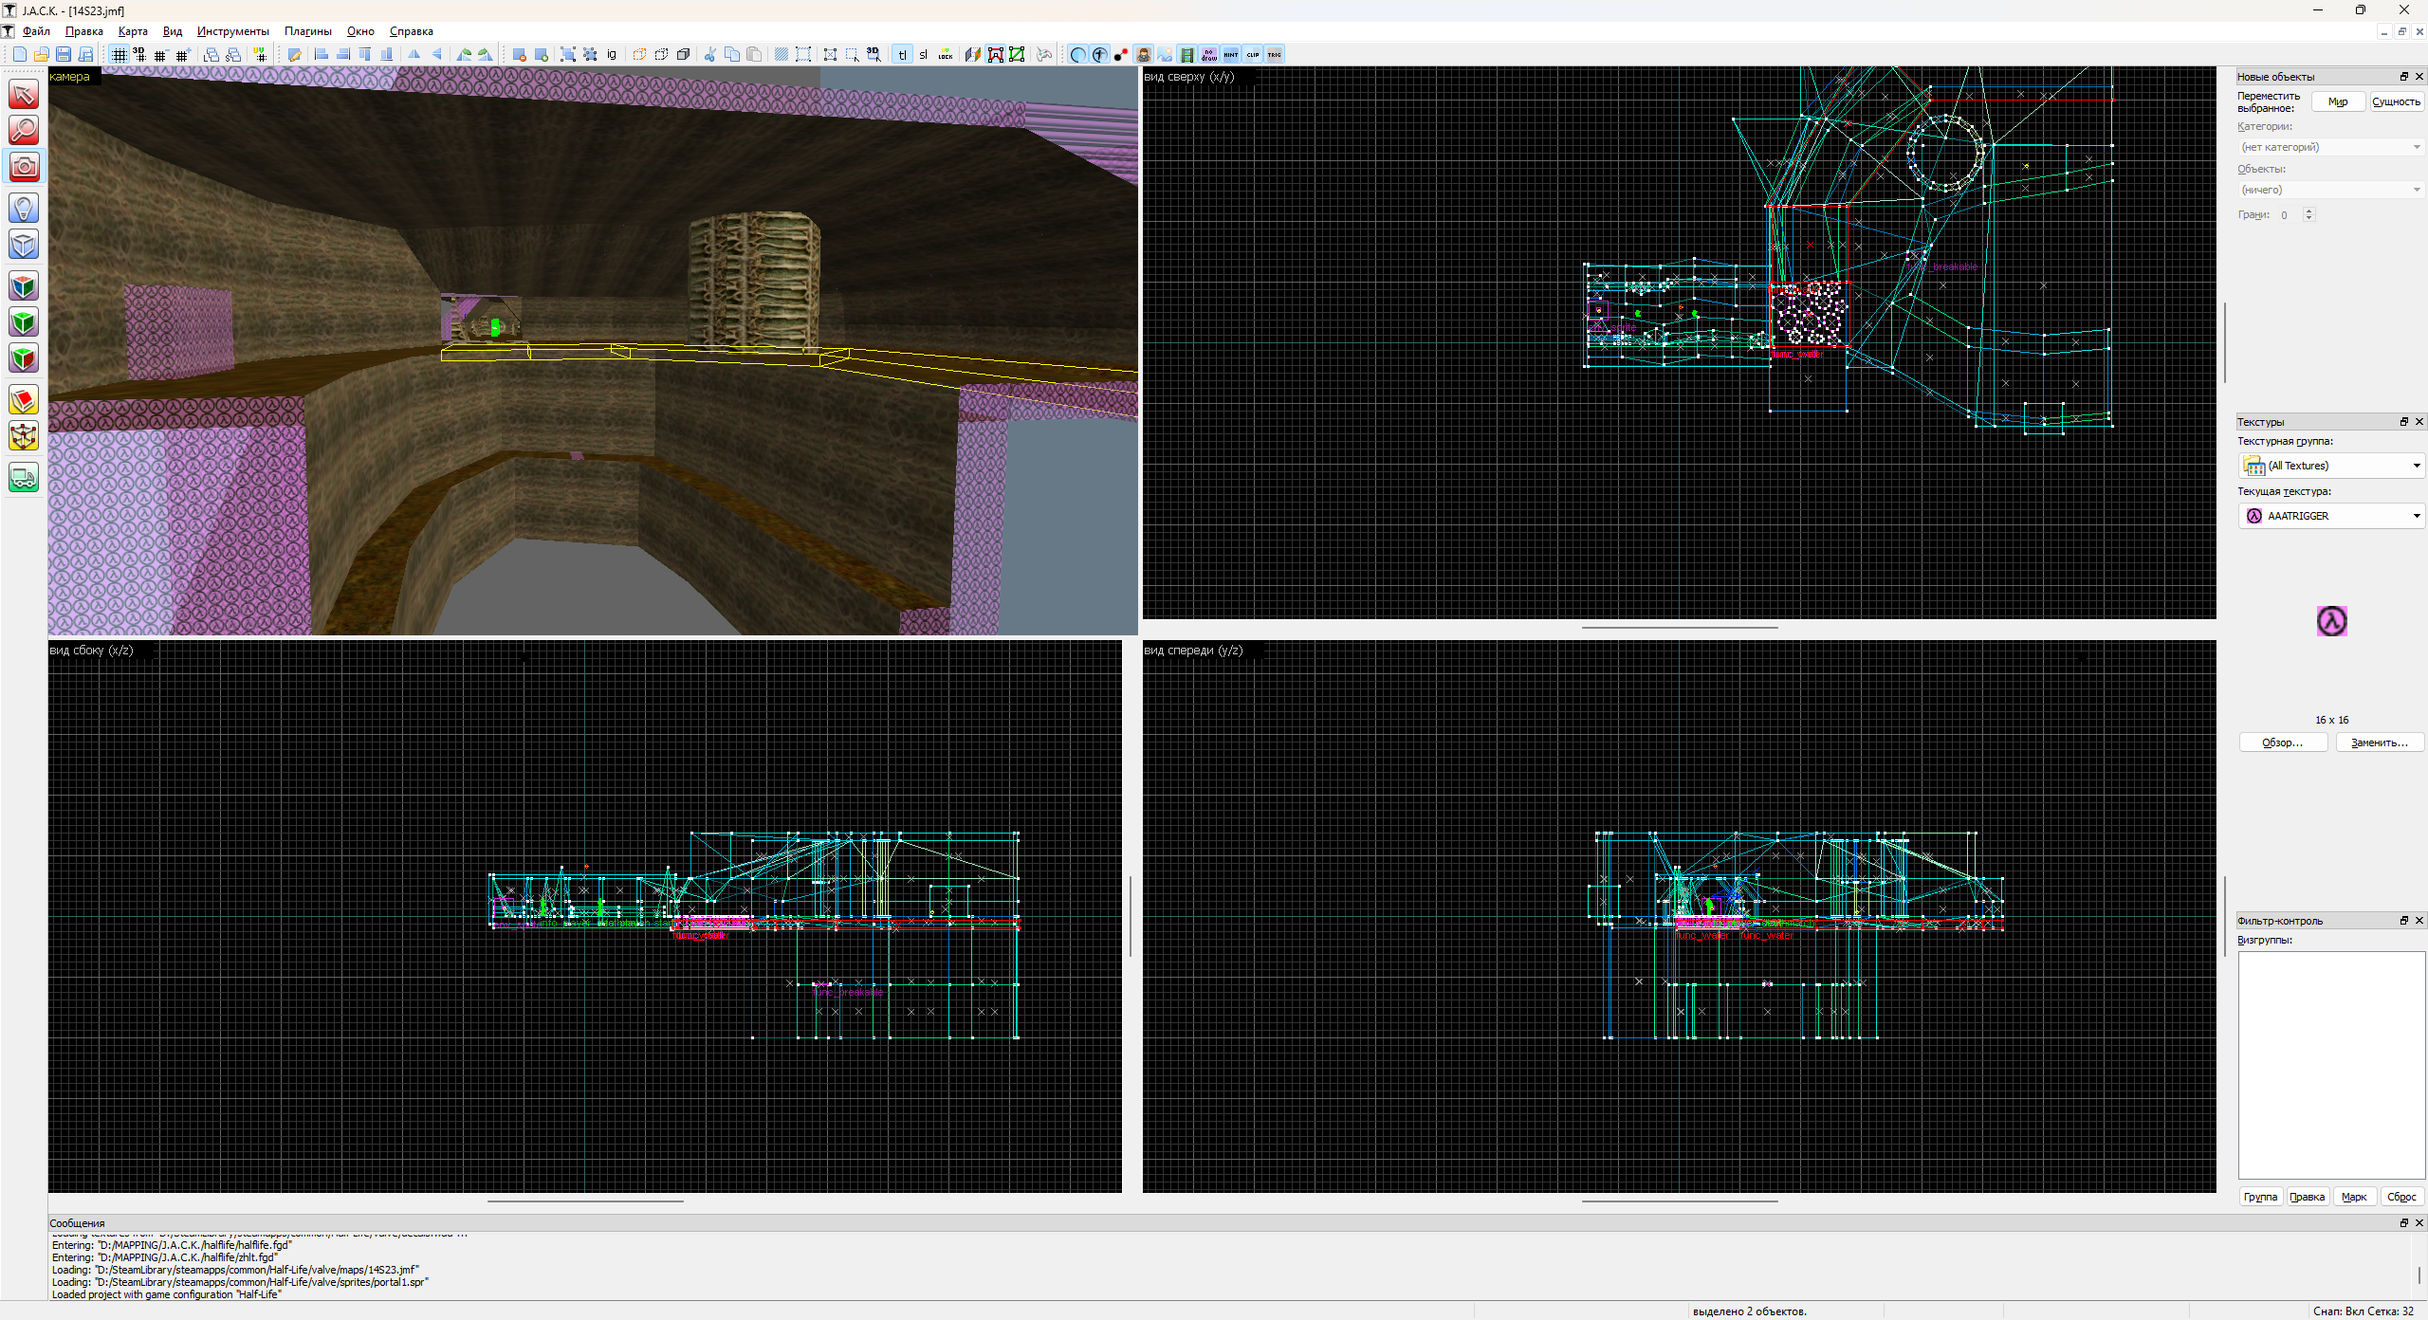Open the Cut scissors toolbar icon
Screen dimensions: 2428x1320
coord(709,55)
